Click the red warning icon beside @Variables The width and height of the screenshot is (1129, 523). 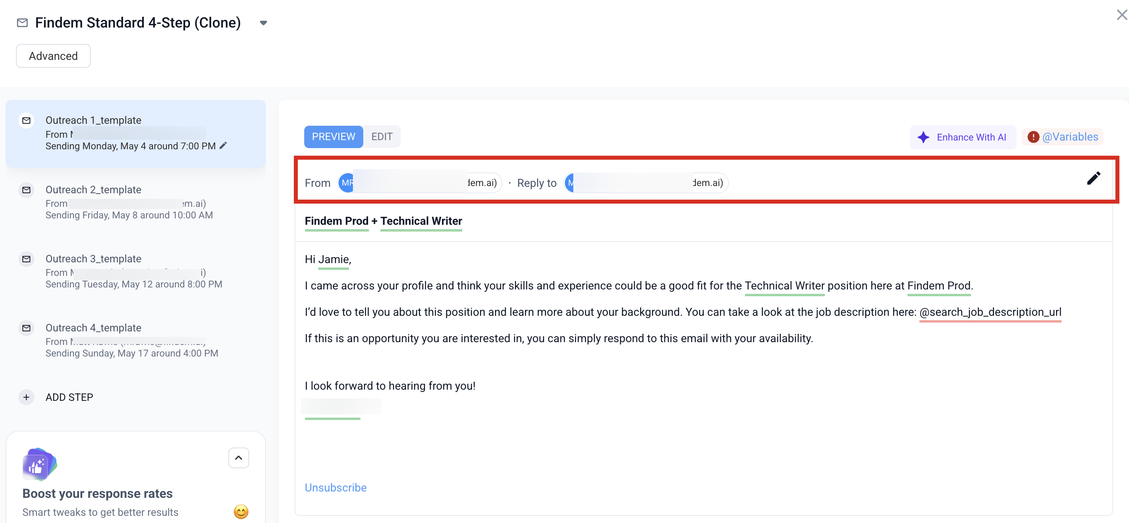click(1033, 137)
